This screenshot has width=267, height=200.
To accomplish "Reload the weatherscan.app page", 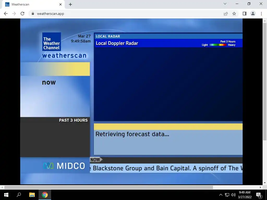I will tap(22, 14).
